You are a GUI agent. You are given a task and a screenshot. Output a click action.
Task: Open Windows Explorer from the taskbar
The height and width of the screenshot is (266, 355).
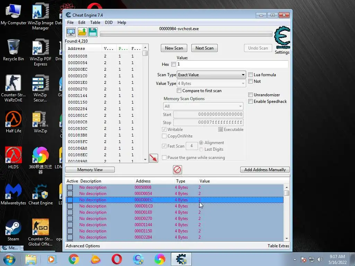pos(31,259)
